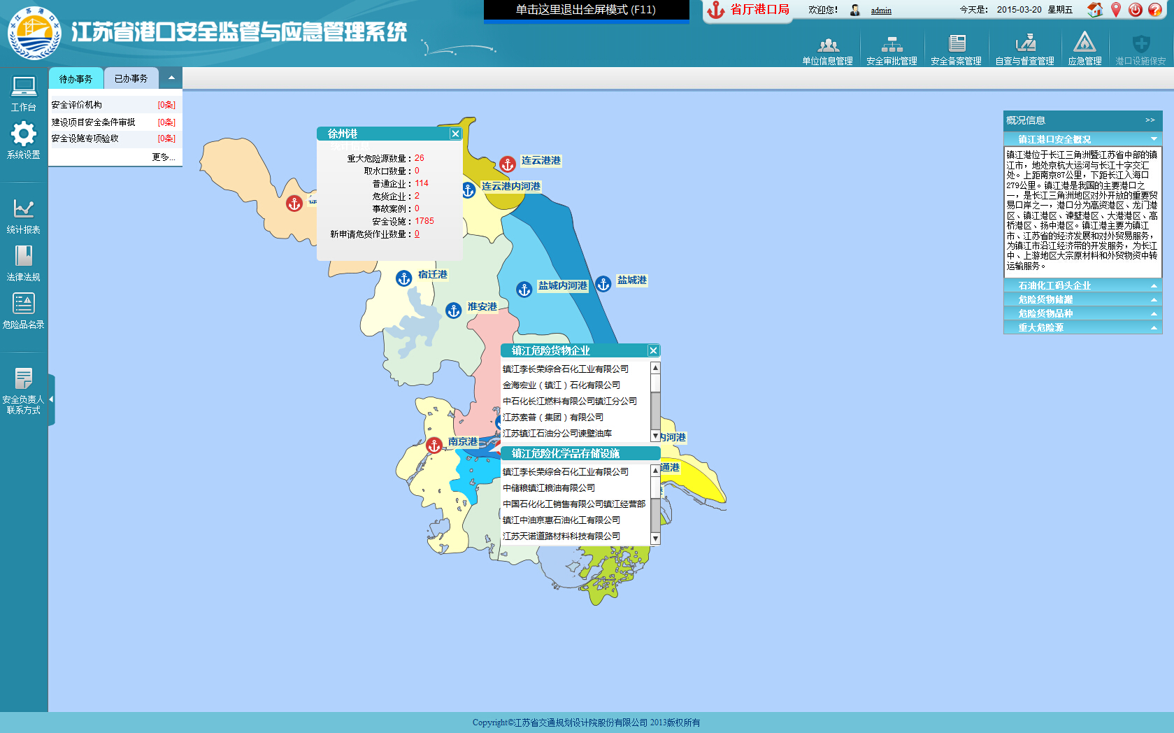Open the 统计报表 chart icon

(x=23, y=208)
